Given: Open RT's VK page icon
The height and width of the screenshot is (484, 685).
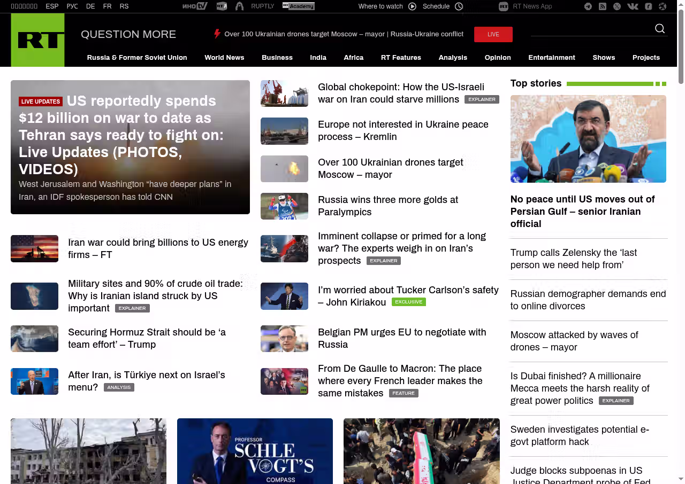Looking at the screenshot, I should coord(633,6).
